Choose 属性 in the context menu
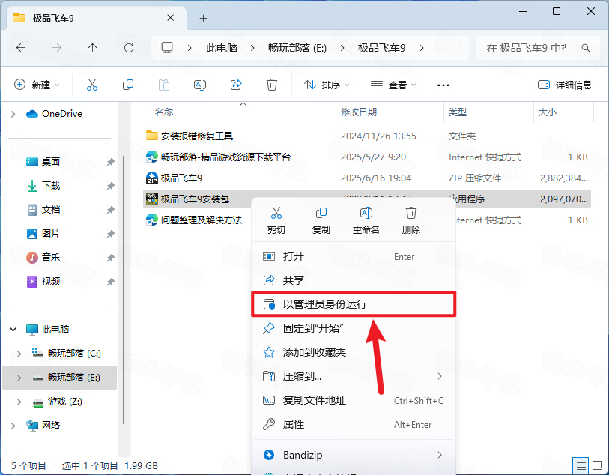The width and height of the screenshot is (609, 475). pos(354,424)
